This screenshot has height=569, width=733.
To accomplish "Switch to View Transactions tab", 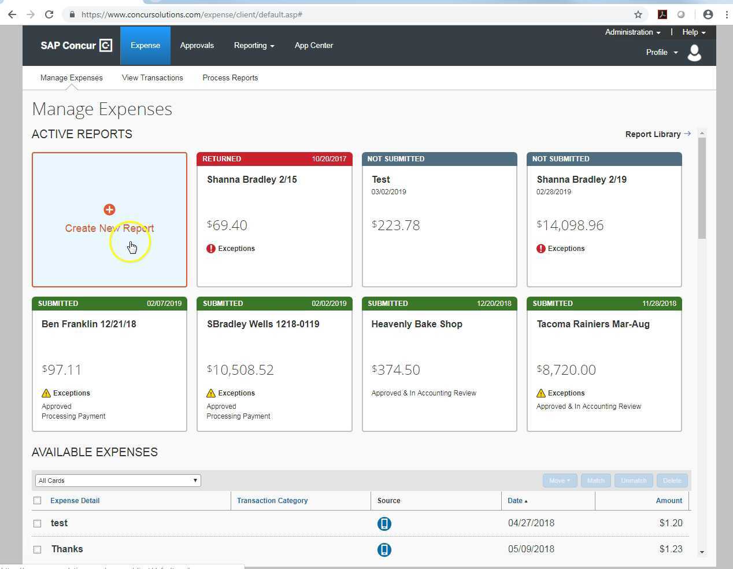I will pyautogui.click(x=152, y=78).
